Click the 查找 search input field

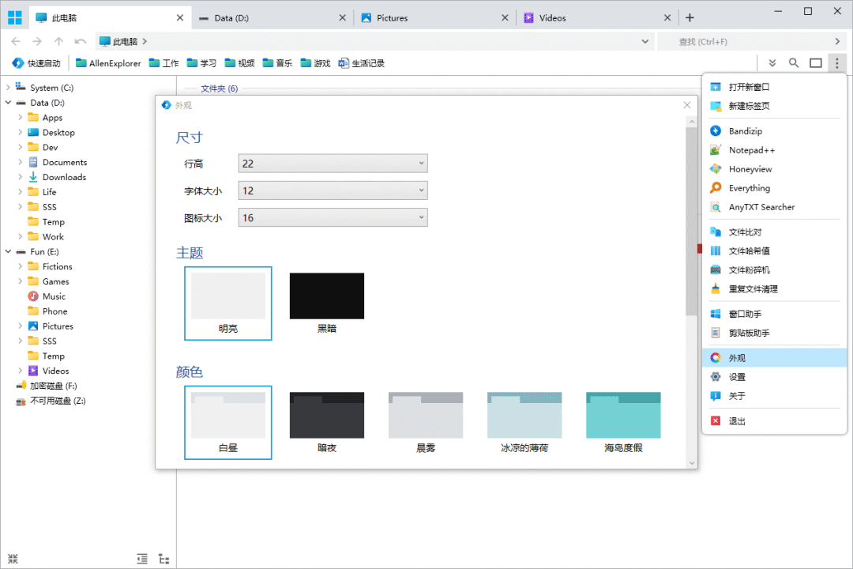click(x=742, y=41)
